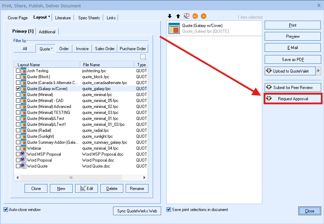Uncheck the Quote (Galaxy w/Cover) checkbox
This screenshot has width=324, height=224.
[x=18, y=89]
